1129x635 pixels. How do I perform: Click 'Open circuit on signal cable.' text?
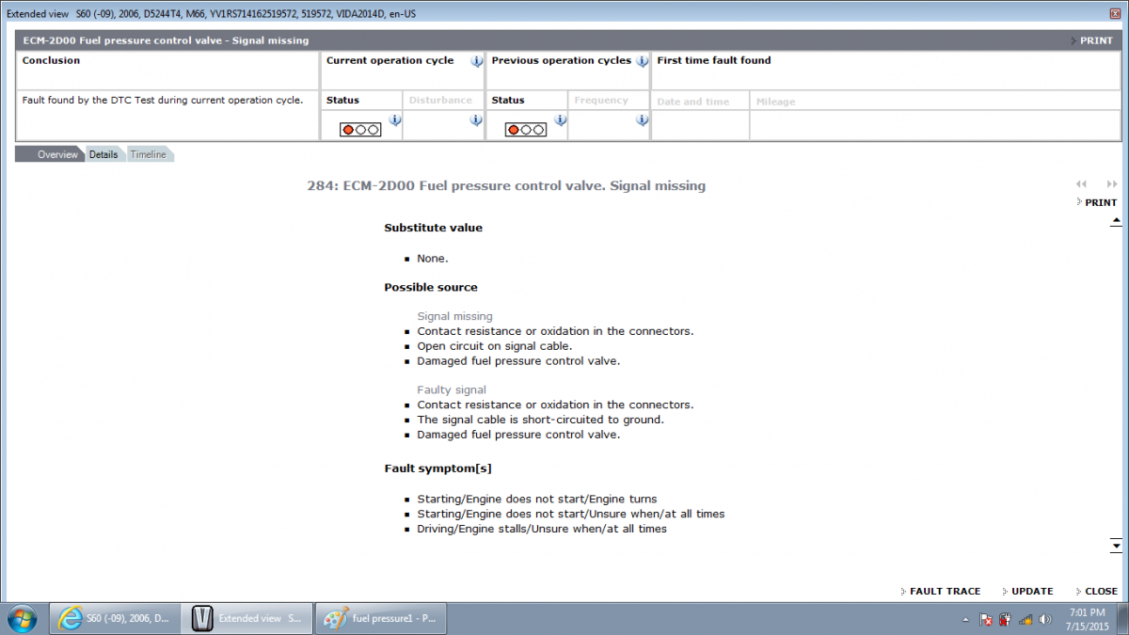pos(495,346)
